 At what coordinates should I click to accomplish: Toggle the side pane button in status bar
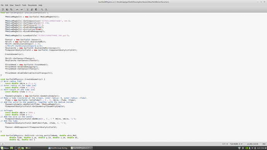pyautogui.click(x=3, y=144)
